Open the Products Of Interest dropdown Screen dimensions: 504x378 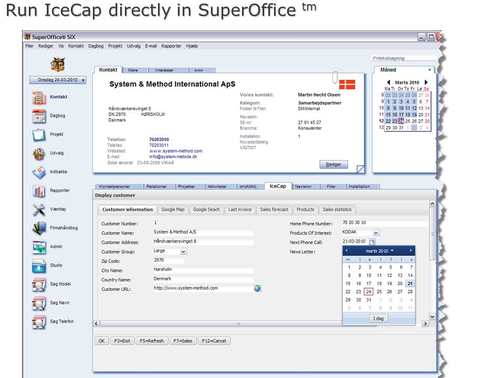[x=376, y=233]
